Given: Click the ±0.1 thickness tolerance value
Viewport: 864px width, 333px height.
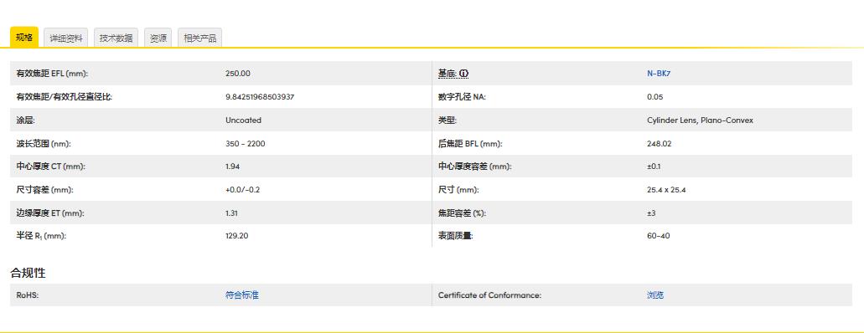Looking at the screenshot, I should pos(654,166).
